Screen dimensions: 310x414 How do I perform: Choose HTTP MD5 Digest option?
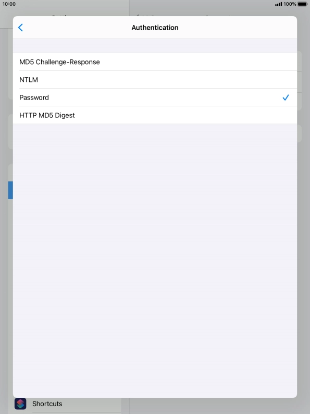pyautogui.click(x=155, y=115)
